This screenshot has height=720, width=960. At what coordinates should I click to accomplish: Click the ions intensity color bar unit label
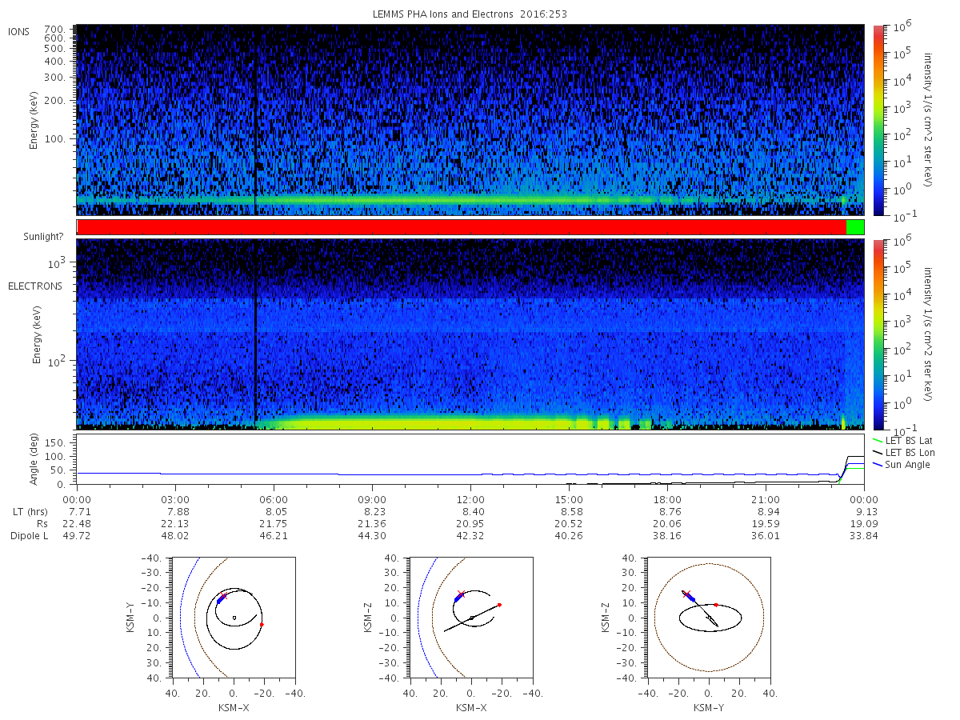[929, 120]
